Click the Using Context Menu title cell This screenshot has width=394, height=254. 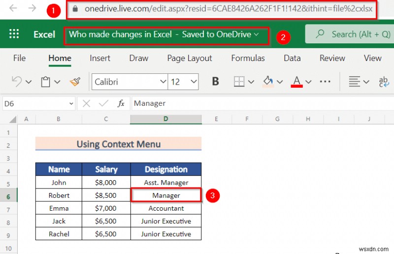click(x=118, y=144)
